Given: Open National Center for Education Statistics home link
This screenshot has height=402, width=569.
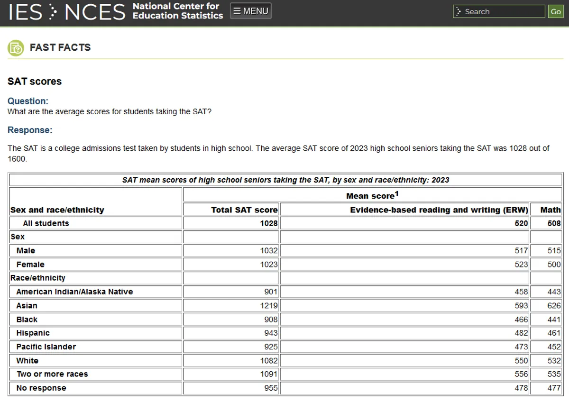Looking at the screenshot, I should click(177, 11).
